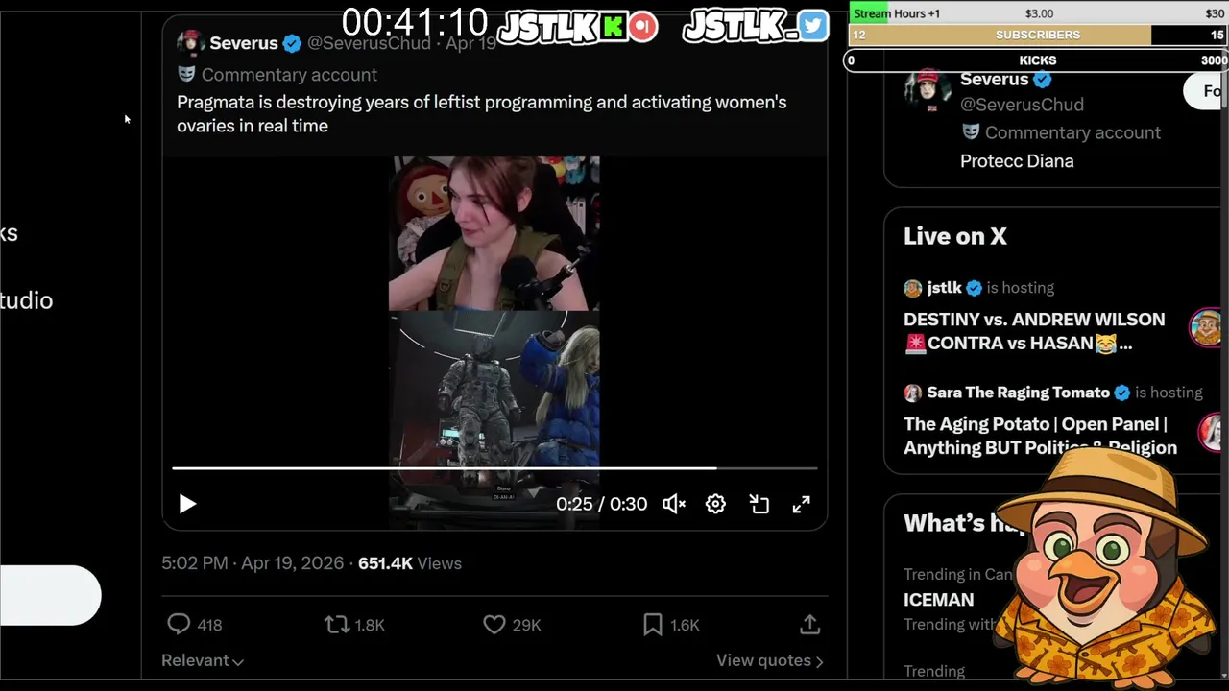Open the replies comment icon

pyautogui.click(x=179, y=625)
